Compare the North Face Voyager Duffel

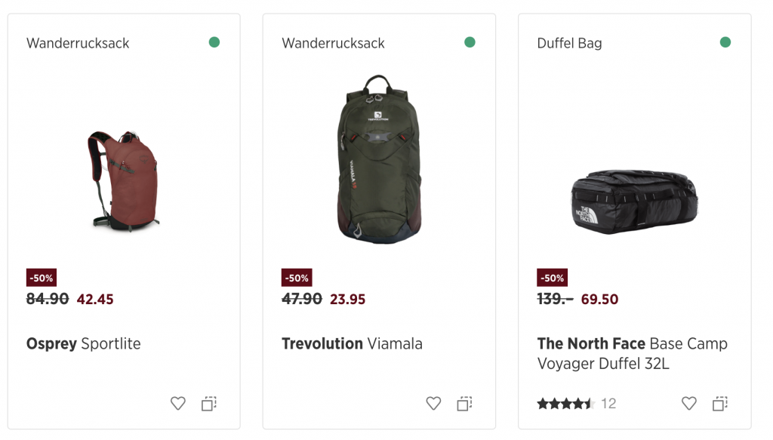click(x=720, y=404)
